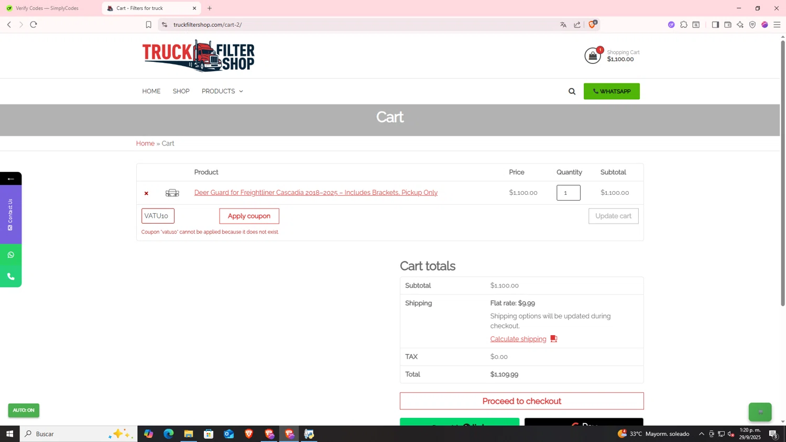Collapse the side contact panel arrow
Screen dimensions: 786x442
point(10,179)
